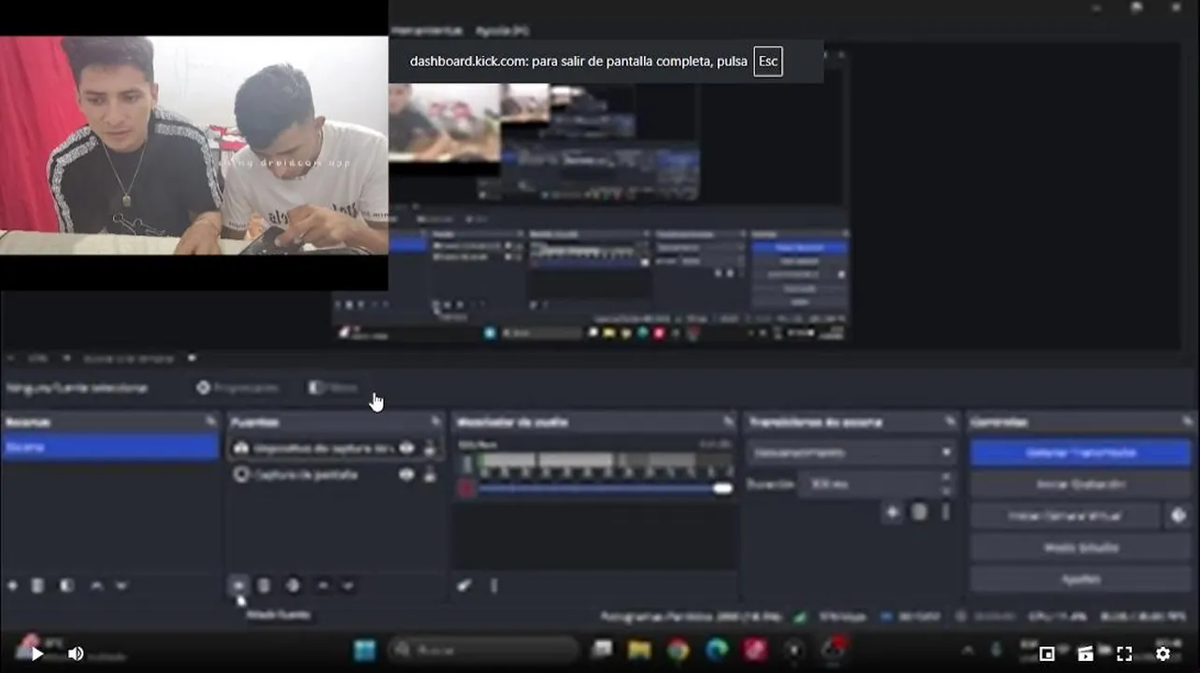The width and height of the screenshot is (1200, 673).
Task: Pop out the Mezclador de audio dock icon
Action: point(728,422)
